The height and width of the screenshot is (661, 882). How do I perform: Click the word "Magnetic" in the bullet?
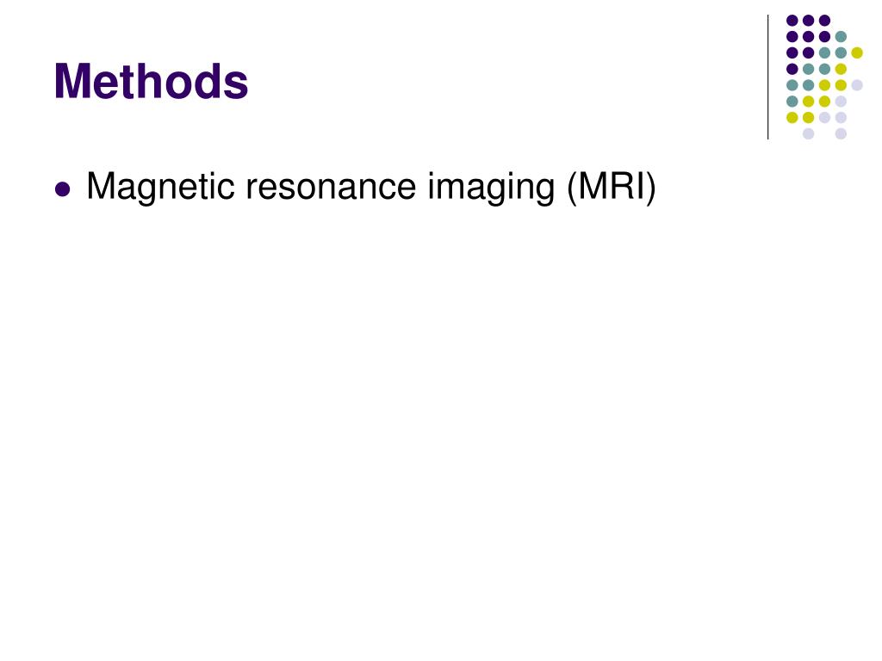[x=160, y=187]
